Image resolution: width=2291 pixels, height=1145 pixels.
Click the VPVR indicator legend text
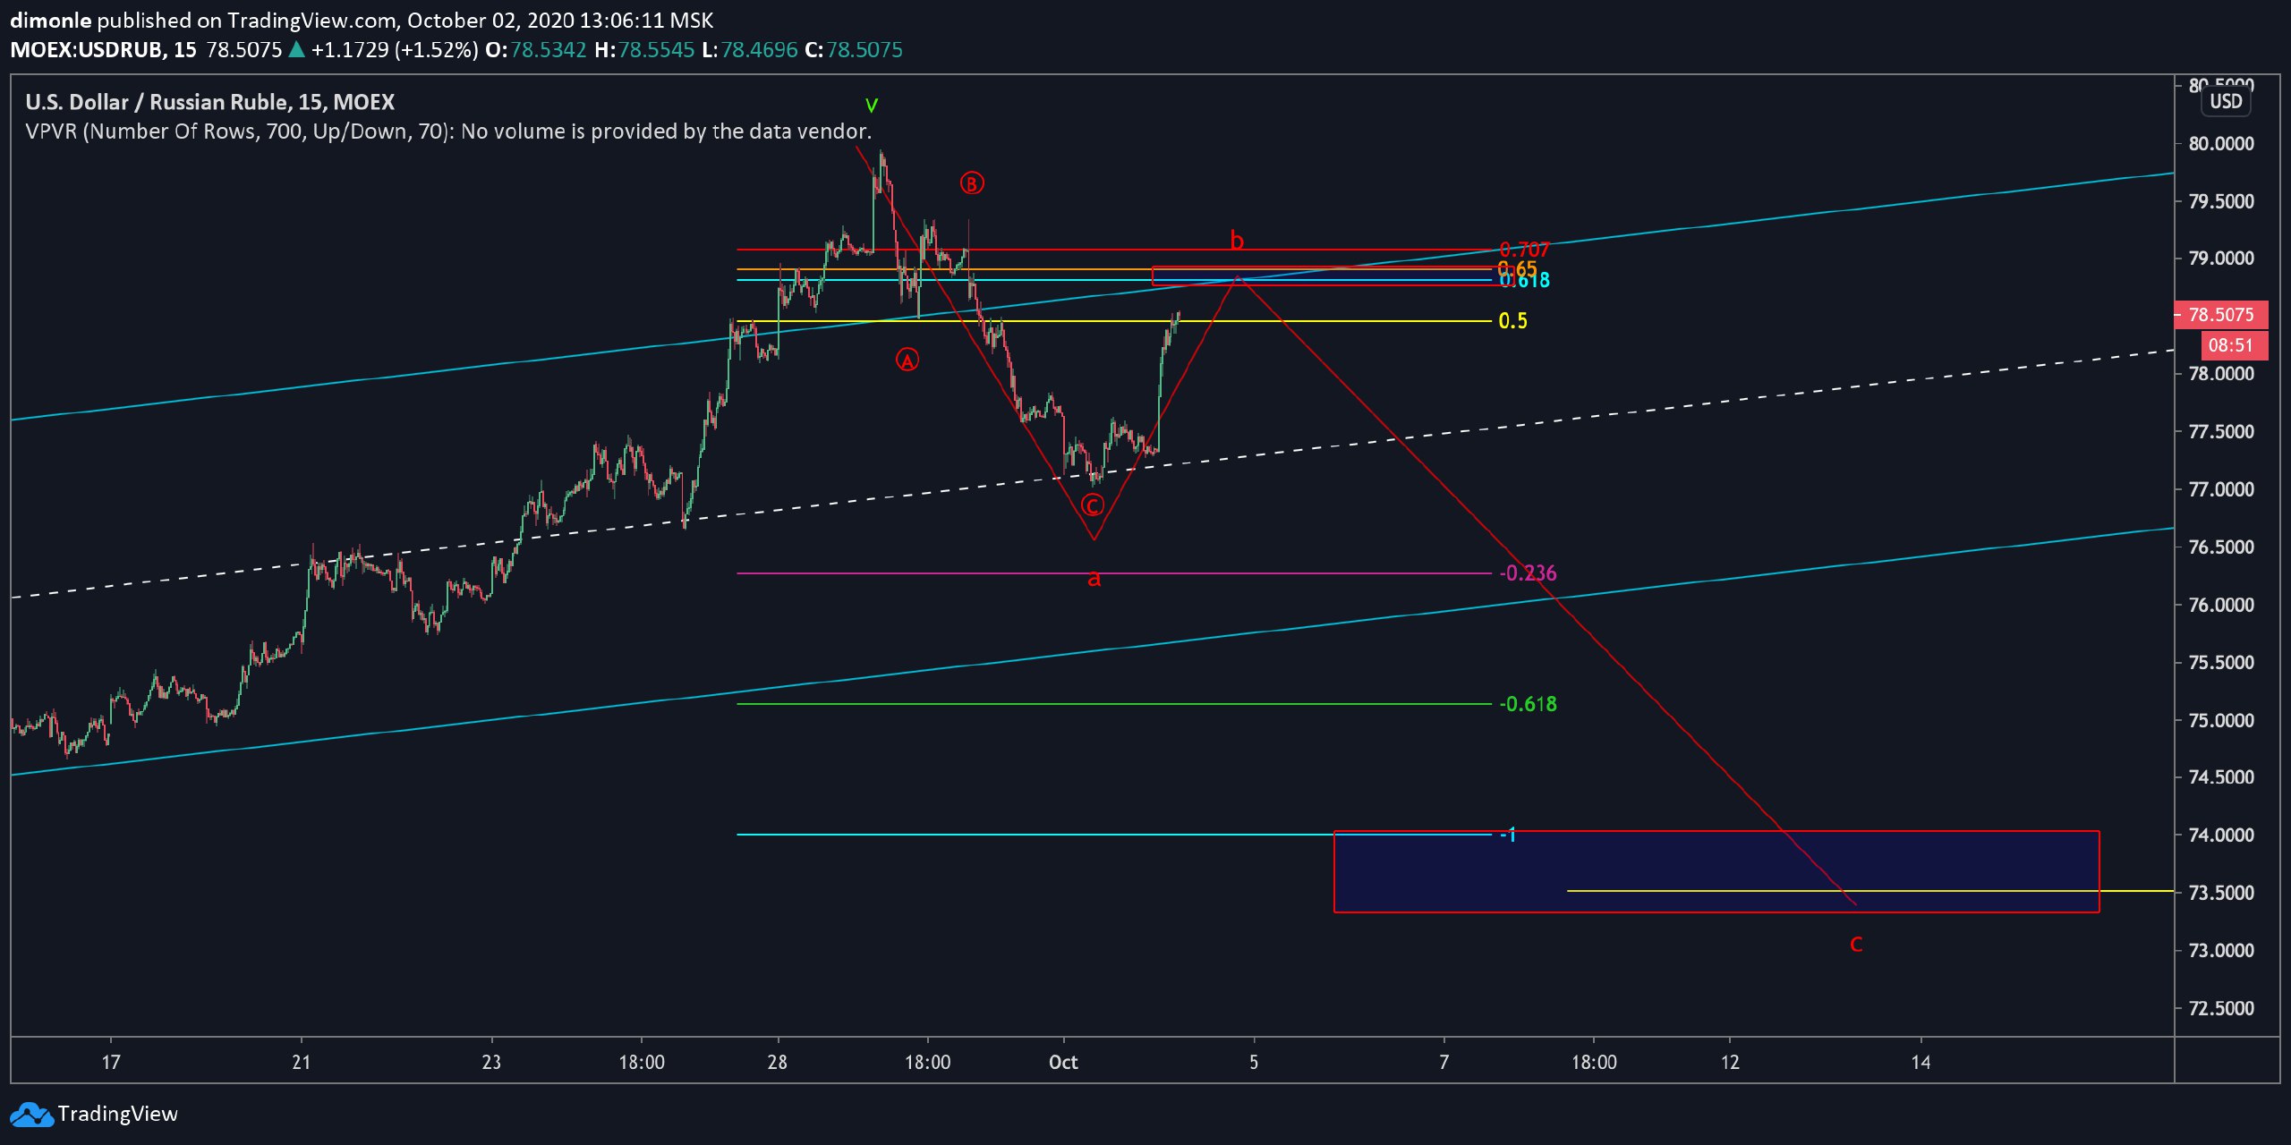coord(447,131)
